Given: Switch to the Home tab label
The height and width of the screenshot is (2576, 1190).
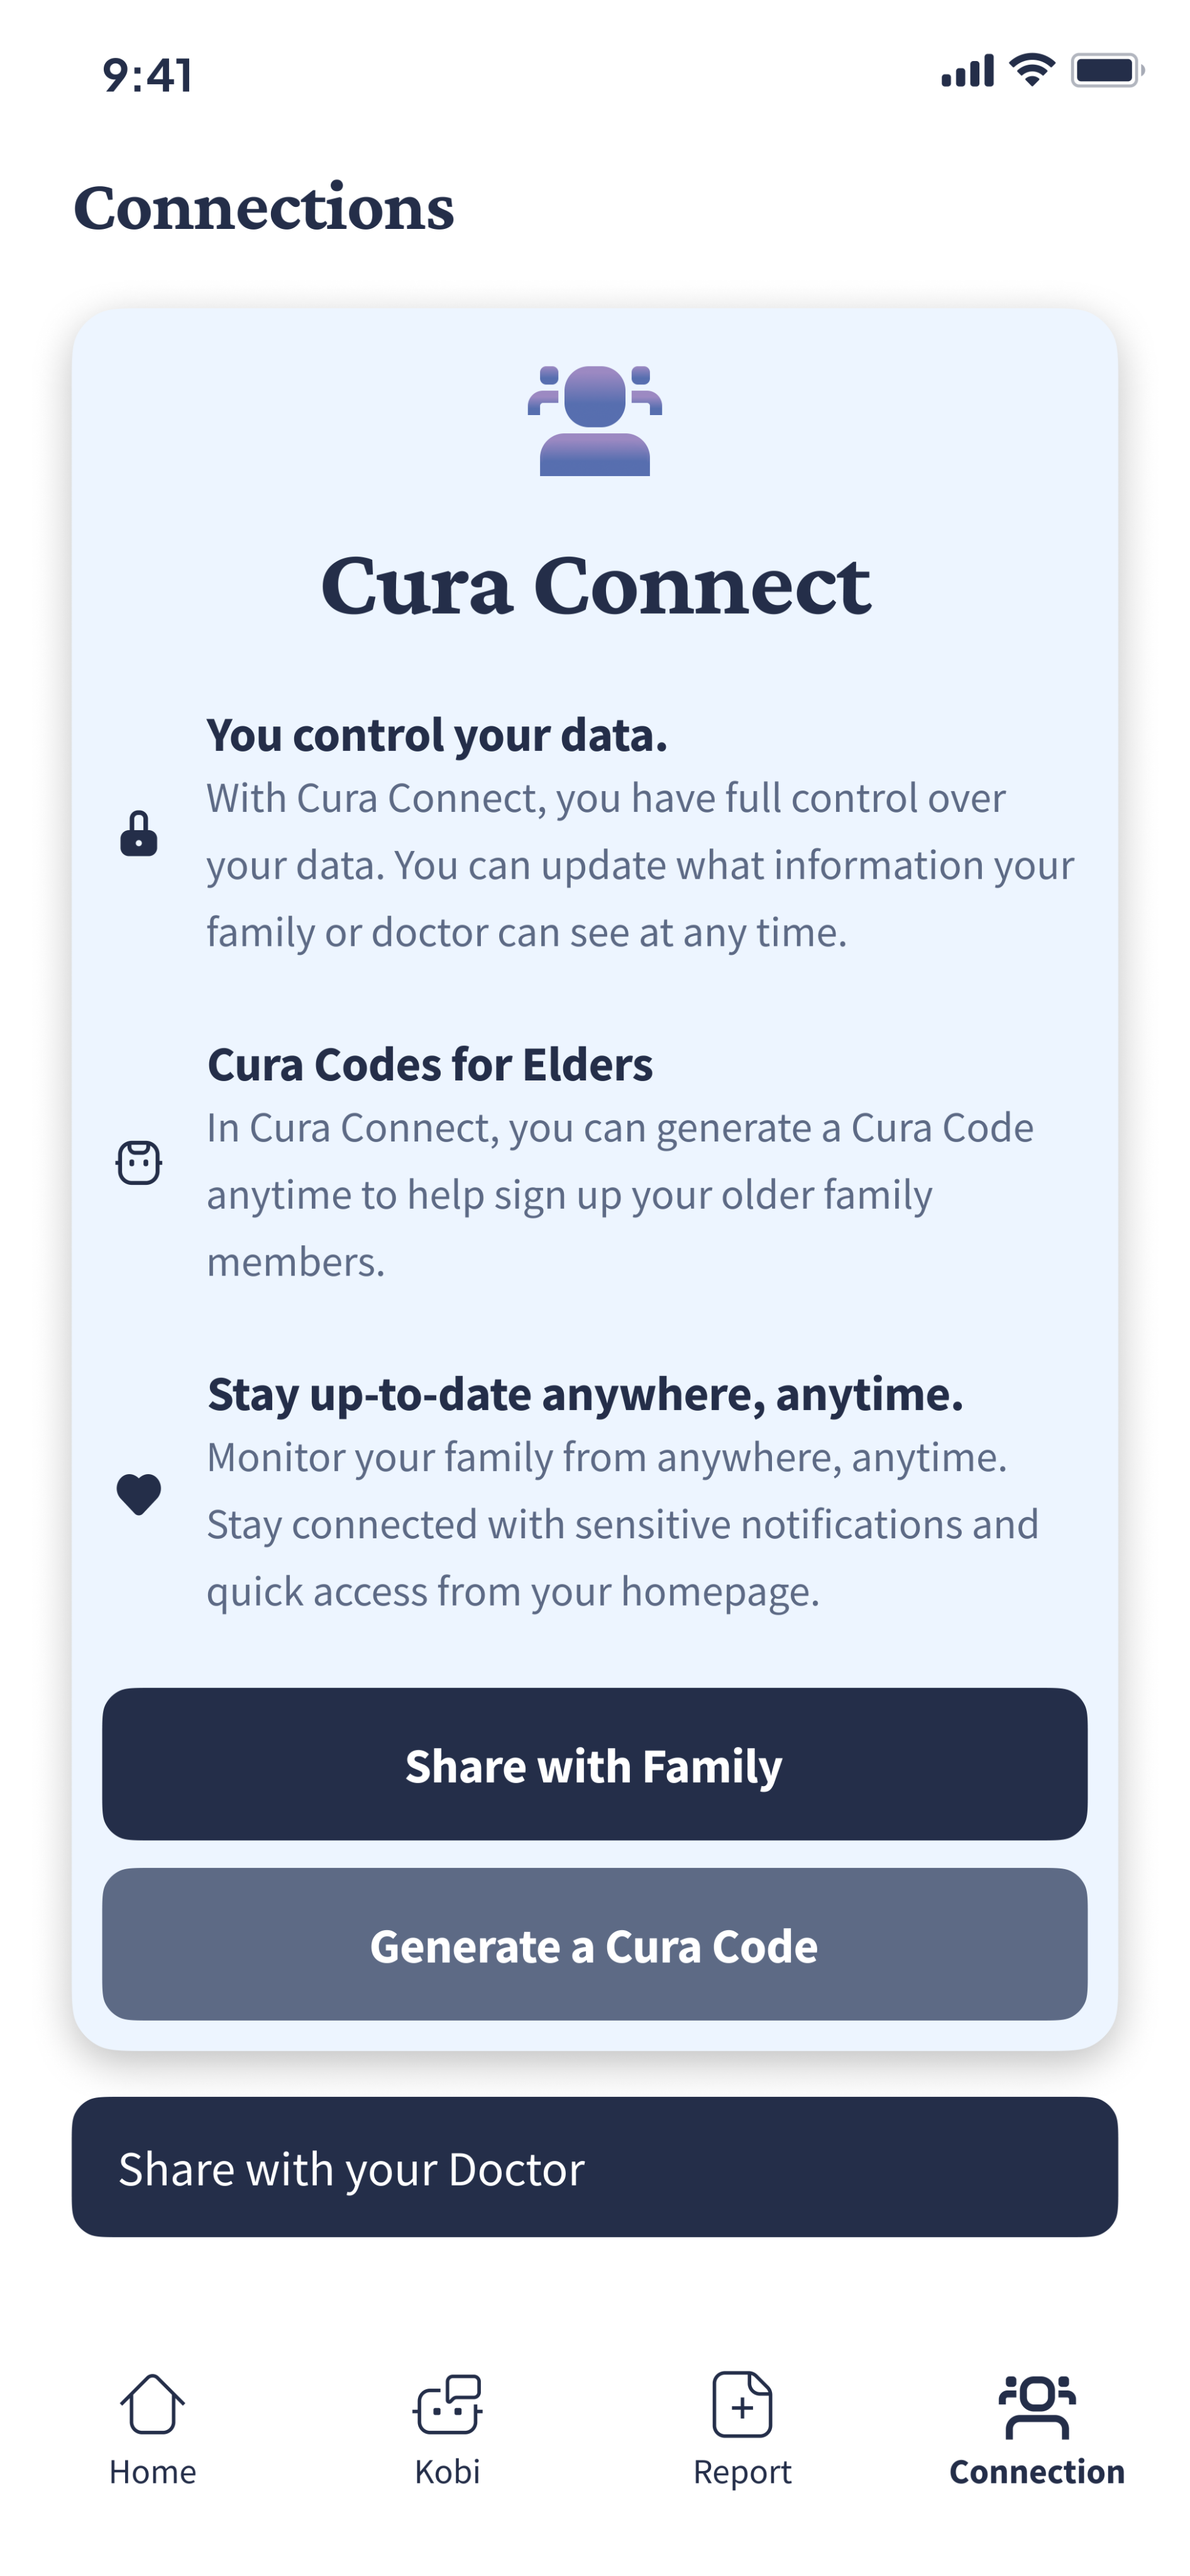Looking at the screenshot, I should tap(153, 2472).
